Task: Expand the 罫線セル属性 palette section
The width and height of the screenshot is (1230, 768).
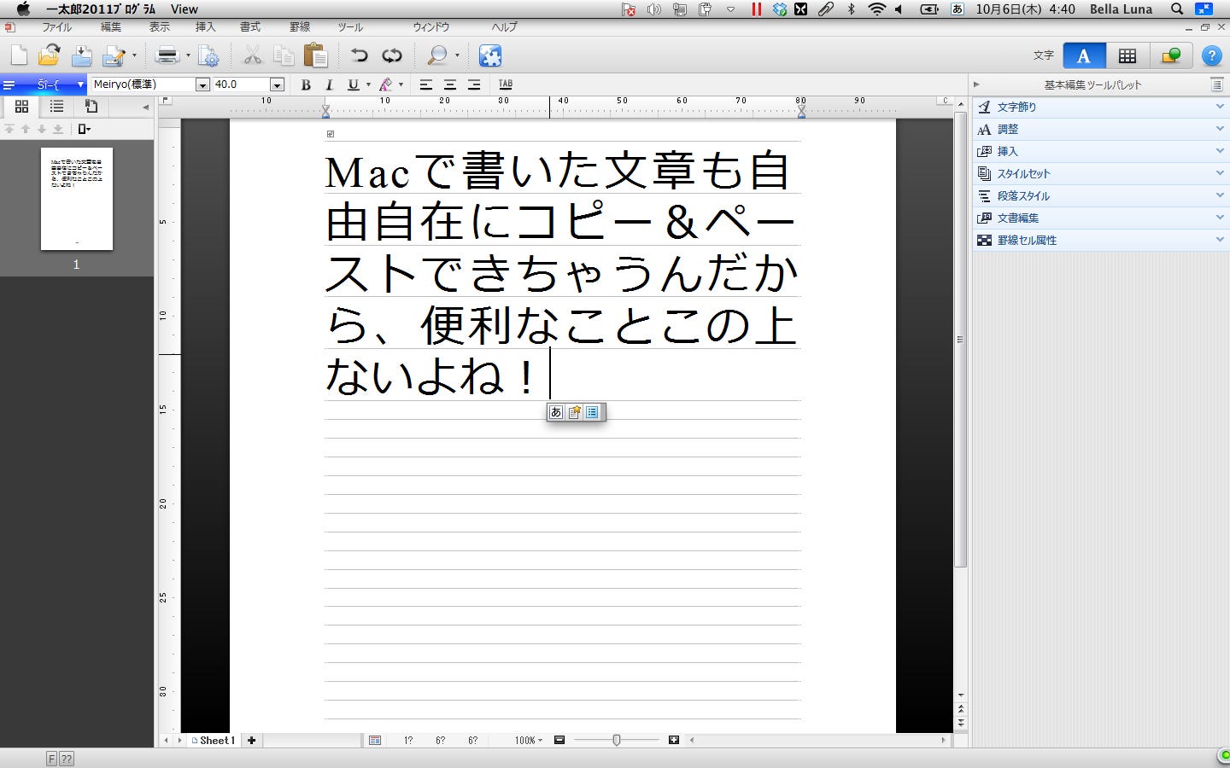Action: [x=1100, y=240]
